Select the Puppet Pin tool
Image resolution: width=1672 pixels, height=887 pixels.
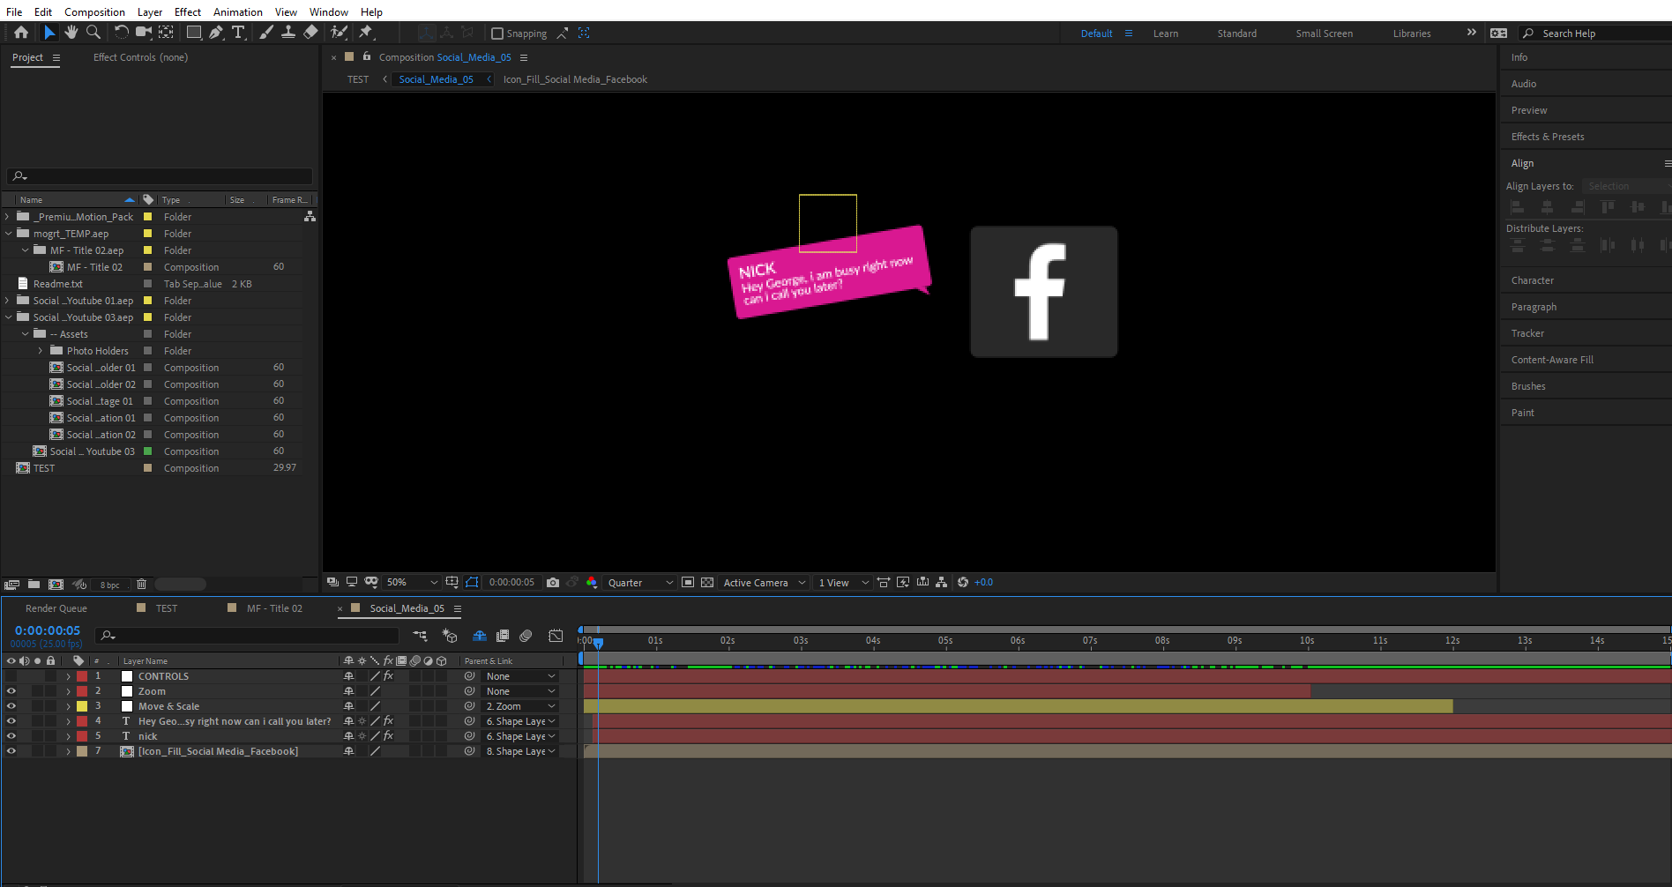(x=366, y=33)
